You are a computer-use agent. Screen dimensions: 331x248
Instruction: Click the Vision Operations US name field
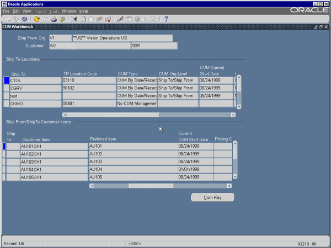(122, 38)
